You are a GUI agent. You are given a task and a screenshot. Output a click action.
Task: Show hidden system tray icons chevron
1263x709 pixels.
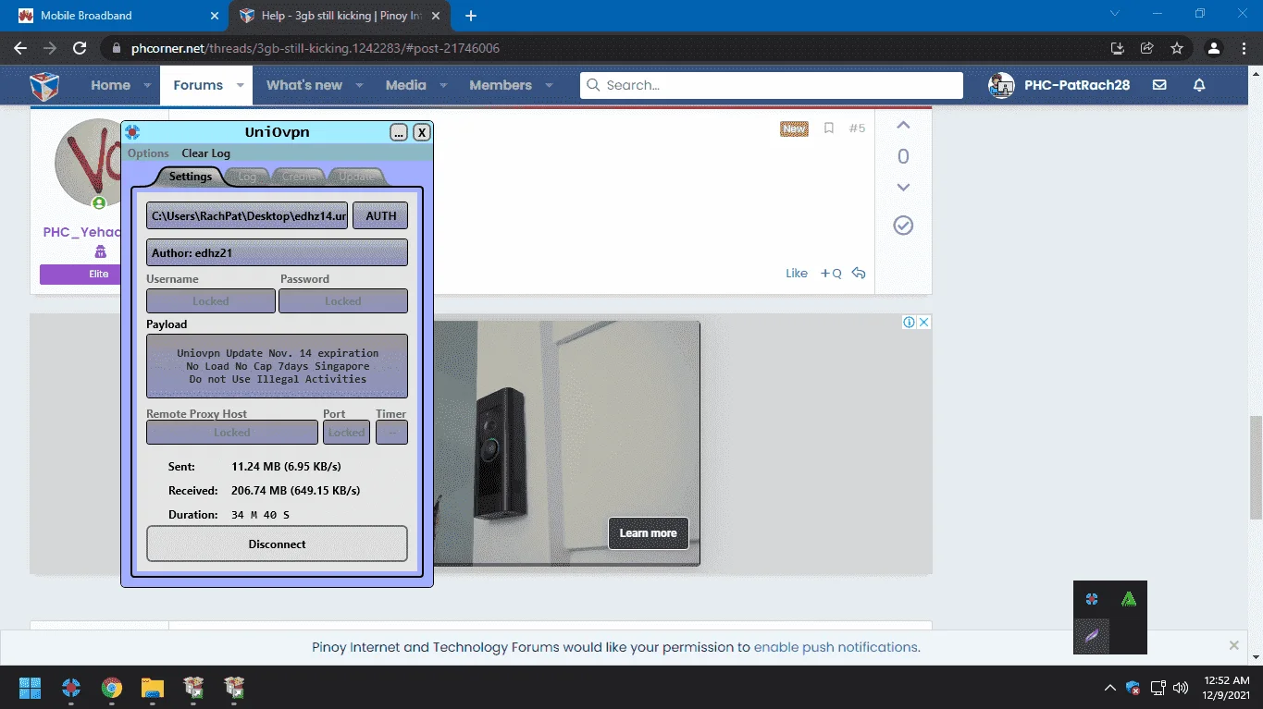(x=1110, y=688)
